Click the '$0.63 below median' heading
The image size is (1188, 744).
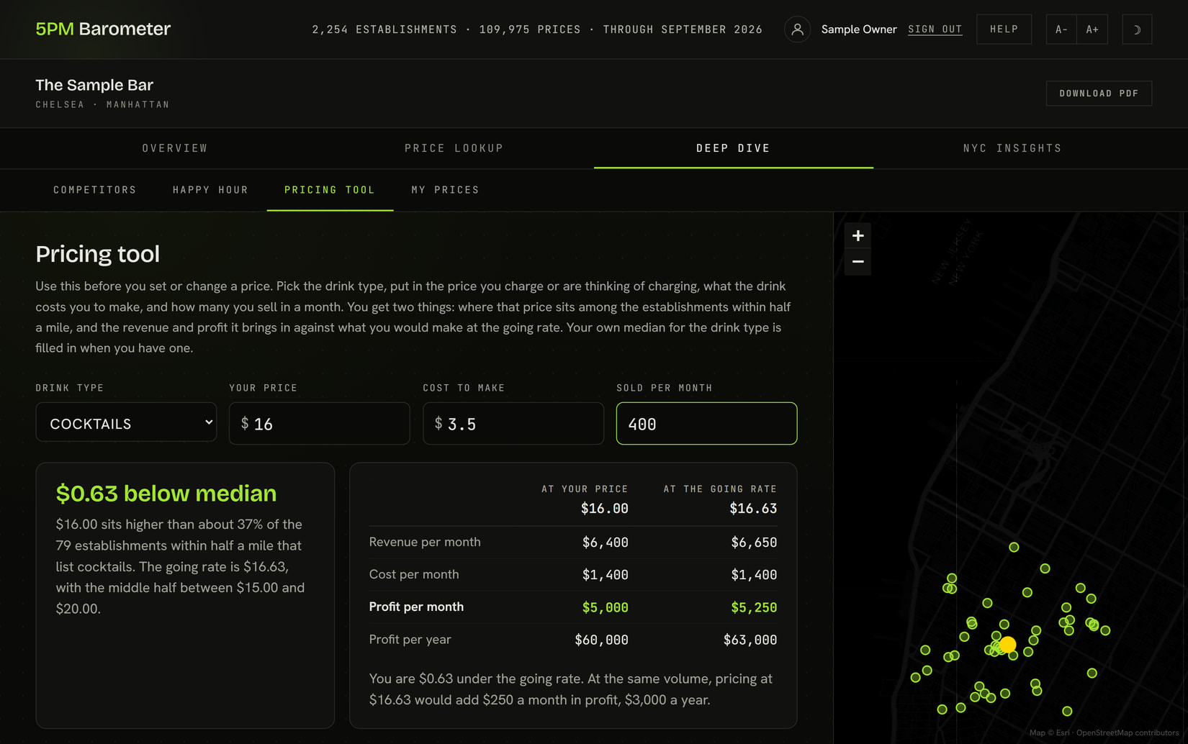[x=166, y=494]
